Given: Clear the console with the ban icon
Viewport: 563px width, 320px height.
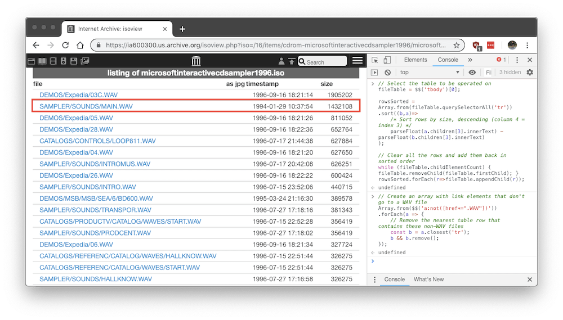Looking at the screenshot, I should (388, 73).
